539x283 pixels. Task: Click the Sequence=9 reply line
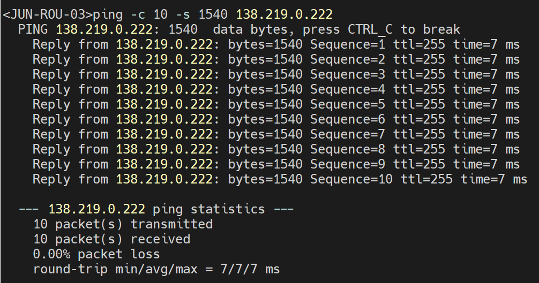276,164
